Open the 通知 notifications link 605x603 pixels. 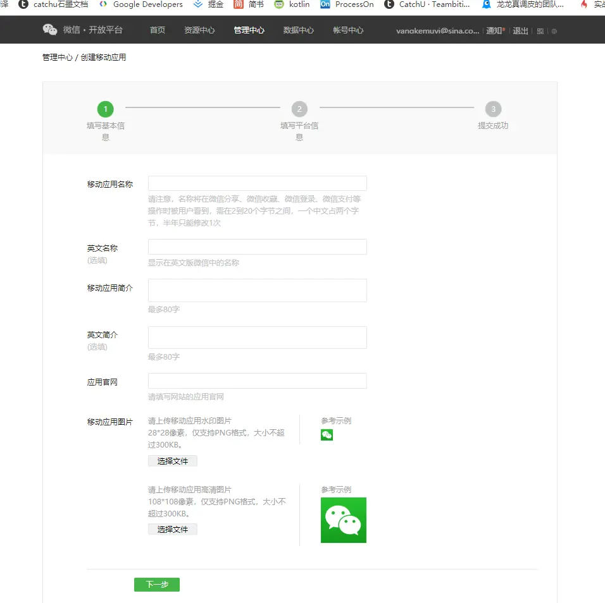493,30
